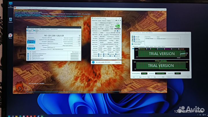Click the GPU-Z refresh icon
Screen dimensions: 208x117
click(118, 20)
